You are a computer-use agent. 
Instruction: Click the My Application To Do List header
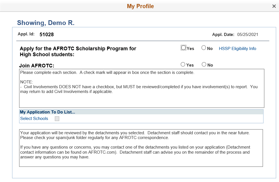(47, 112)
